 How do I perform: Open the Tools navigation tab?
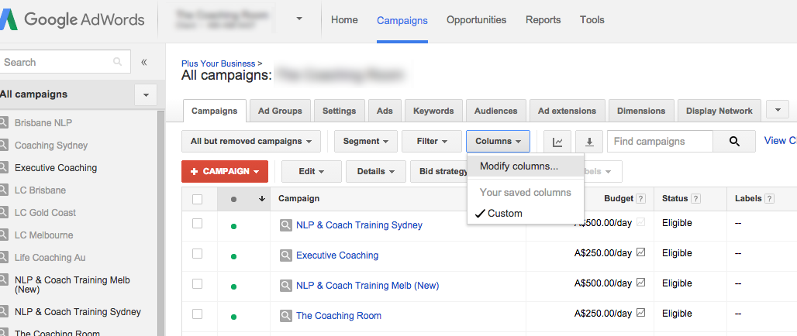pyautogui.click(x=592, y=20)
